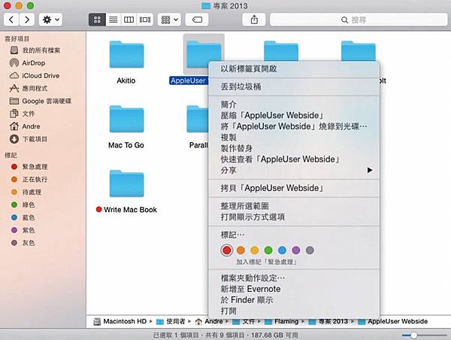The width and height of the screenshot is (451, 340).
Task: Open 下載項目 in the sidebar
Action: [29, 139]
